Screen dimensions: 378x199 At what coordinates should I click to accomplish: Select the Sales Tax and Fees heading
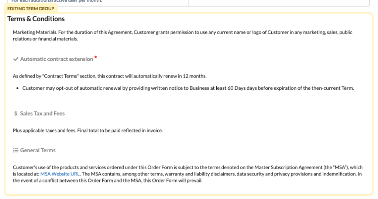[x=42, y=113]
